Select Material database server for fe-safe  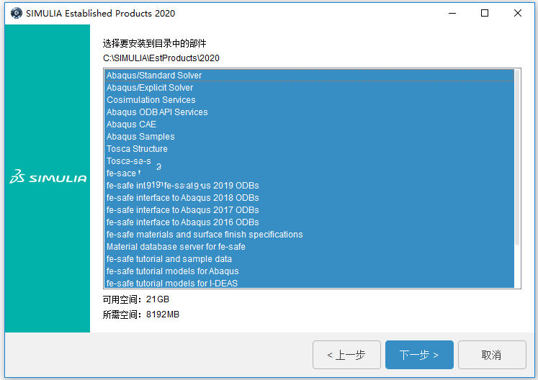(x=309, y=247)
